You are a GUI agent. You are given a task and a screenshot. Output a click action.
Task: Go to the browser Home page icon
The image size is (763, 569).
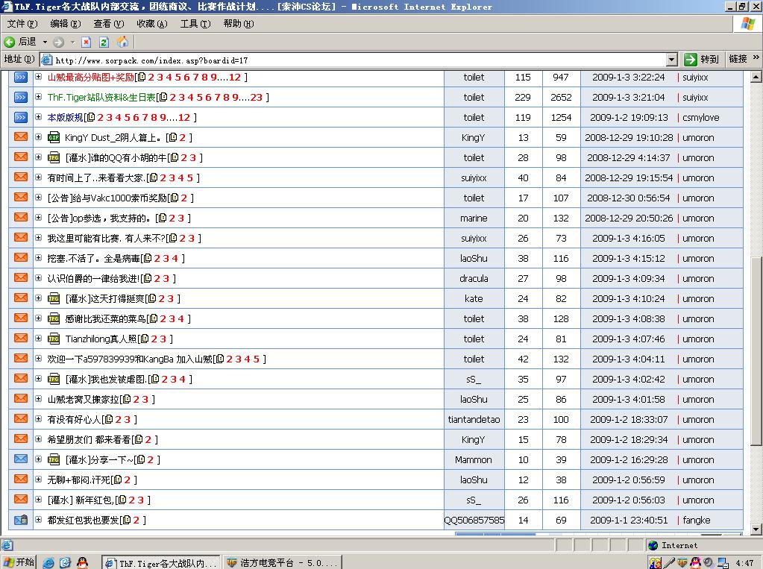[122, 42]
